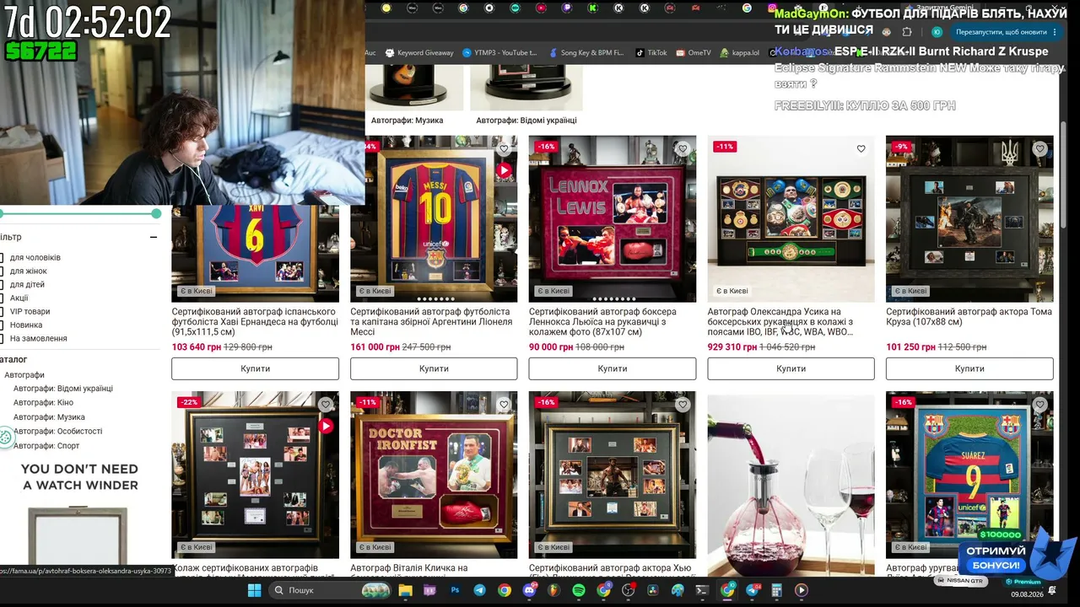Buy the Lennox Lewis glove autograph
This screenshot has width=1080, height=607.
[613, 368]
